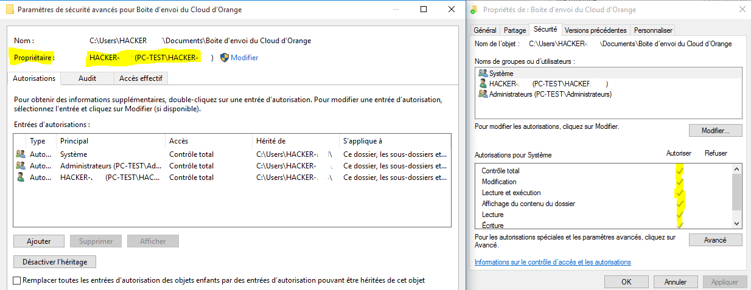Image resolution: width=751 pixels, height=290 pixels.
Task: Click the Appliquer button
Action: pyautogui.click(x=725, y=282)
